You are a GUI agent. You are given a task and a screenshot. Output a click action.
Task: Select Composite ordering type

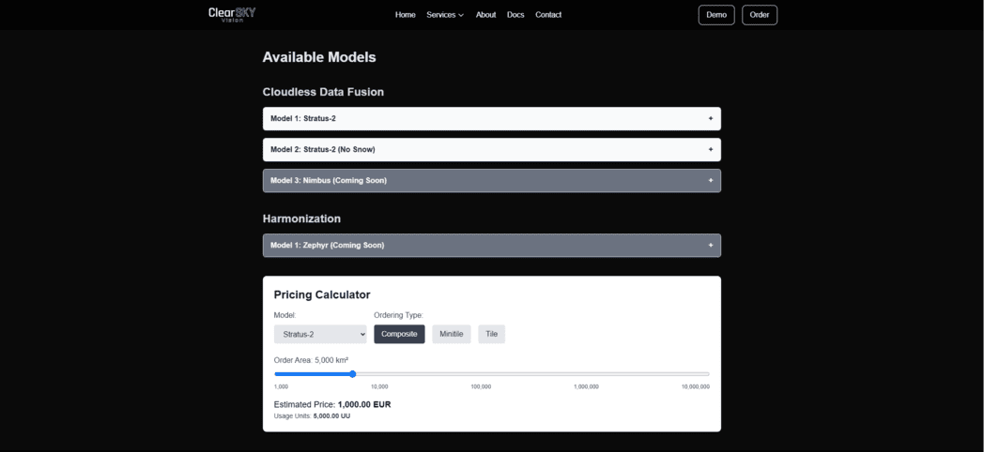coord(399,334)
